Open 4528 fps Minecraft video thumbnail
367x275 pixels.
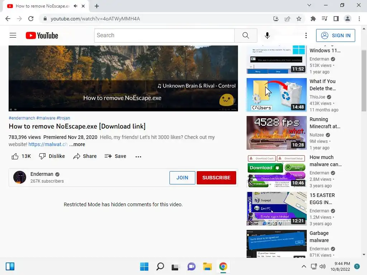(276, 132)
